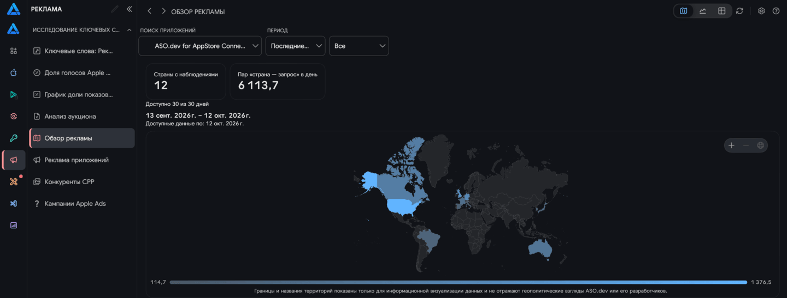Click the Доступно 30 из 30 дней text
Image resolution: width=787 pixels, height=298 pixels.
point(177,104)
